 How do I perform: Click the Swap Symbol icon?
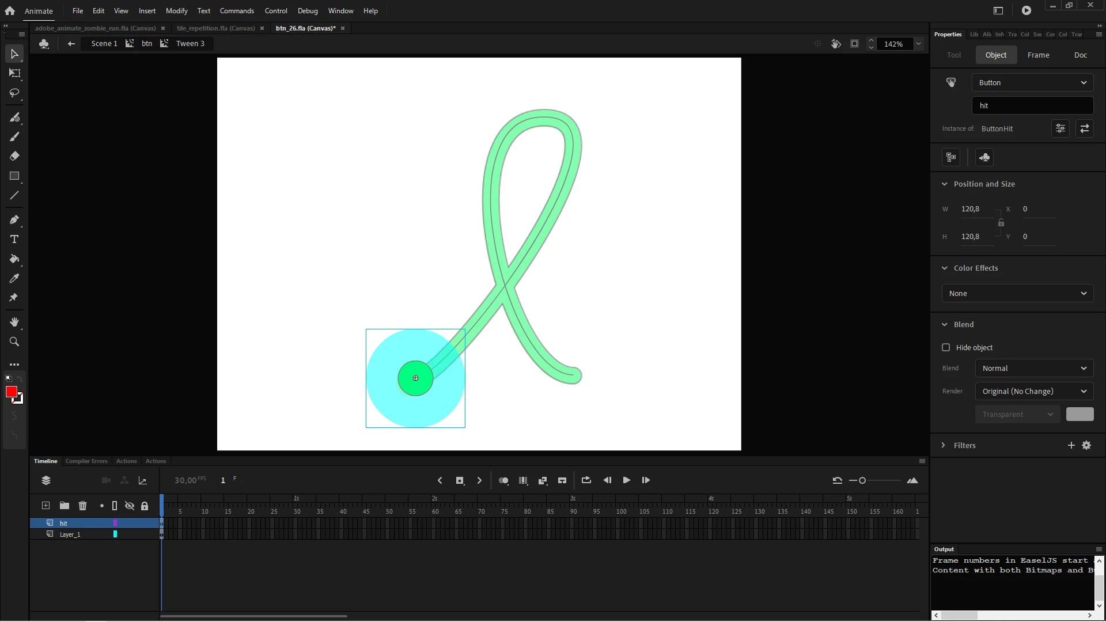[1084, 128]
